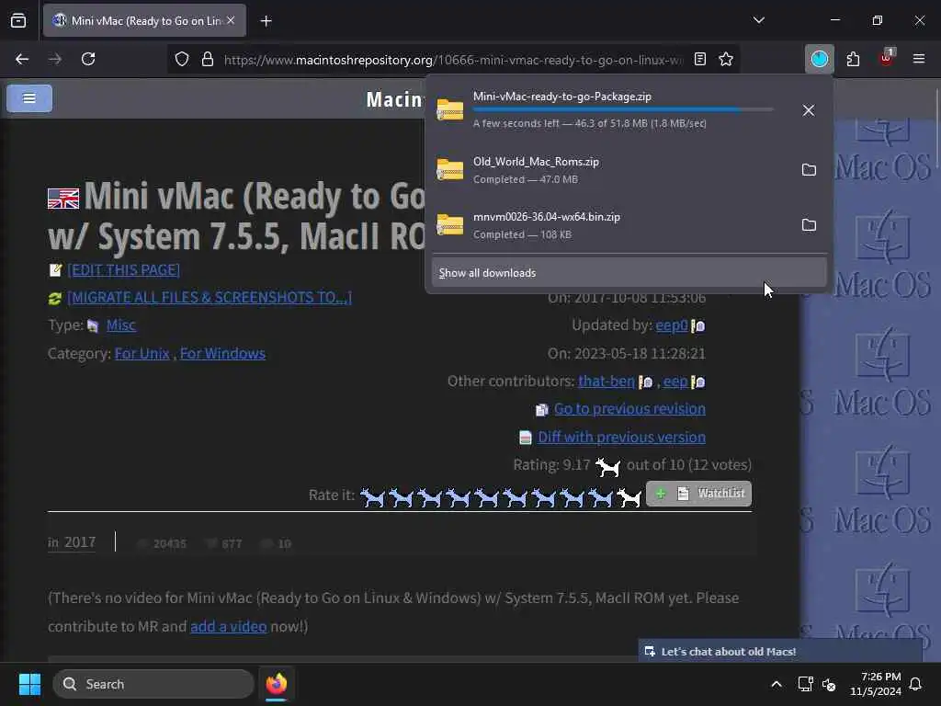Rate it with the fifth dog icon
This screenshot has width=941, height=706.
coord(486,497)
